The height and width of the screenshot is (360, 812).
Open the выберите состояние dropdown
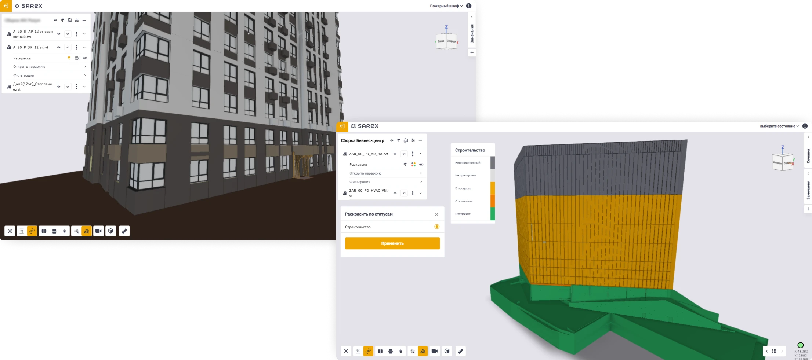779,126
